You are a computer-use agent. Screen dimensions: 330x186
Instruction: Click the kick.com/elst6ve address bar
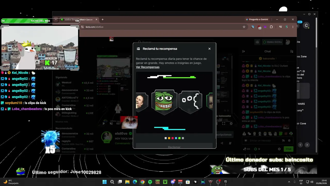tap(163, 27)
